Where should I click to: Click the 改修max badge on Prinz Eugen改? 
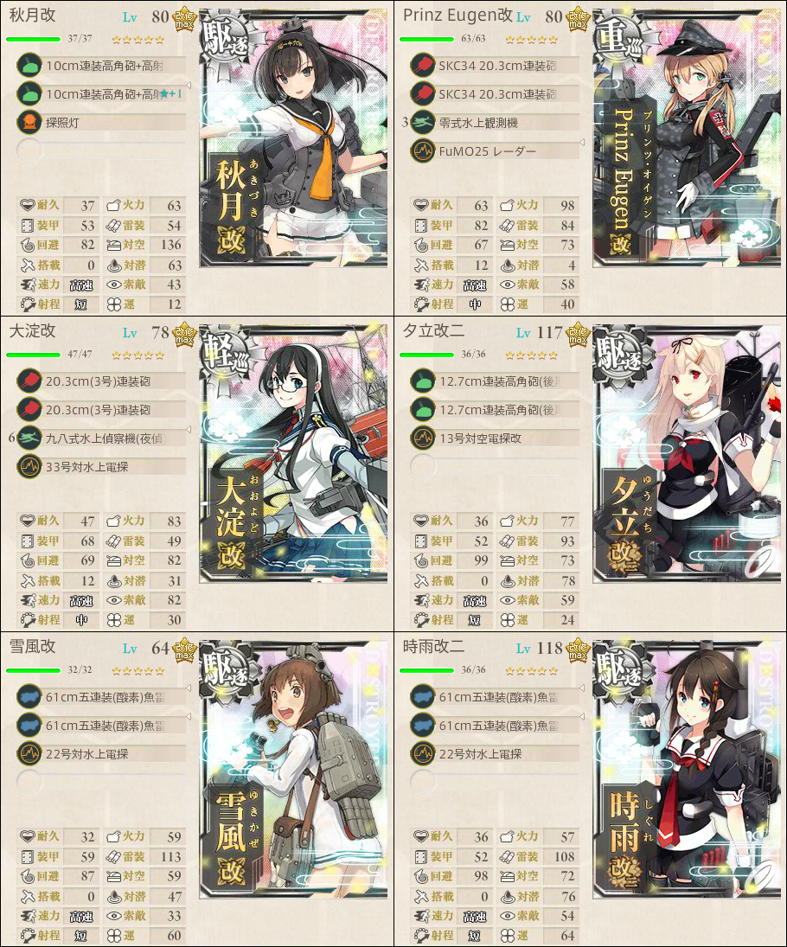[x=578, y=20]
